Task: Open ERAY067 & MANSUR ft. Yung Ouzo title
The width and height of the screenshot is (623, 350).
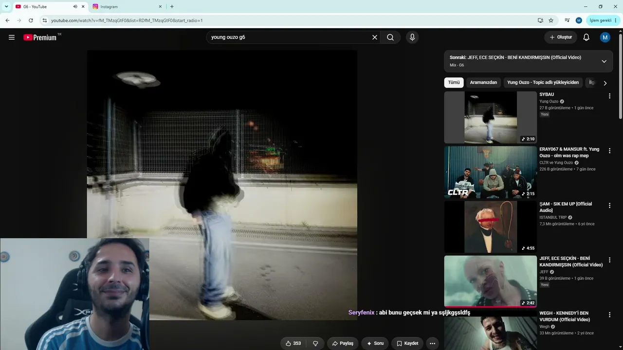Action: 569,152
